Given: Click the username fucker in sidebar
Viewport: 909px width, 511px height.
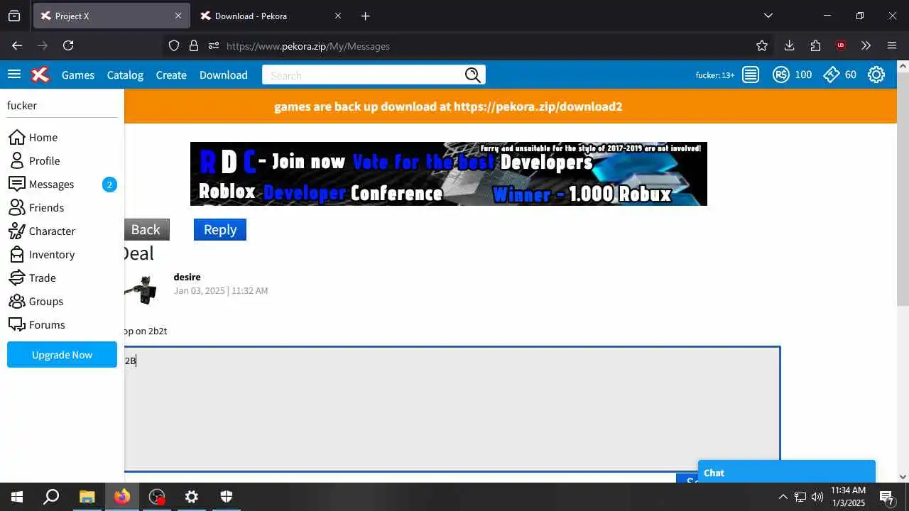Looking at the screenshot, I should coord(22,105).
